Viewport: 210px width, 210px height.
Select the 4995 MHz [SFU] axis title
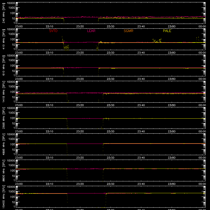4,144
